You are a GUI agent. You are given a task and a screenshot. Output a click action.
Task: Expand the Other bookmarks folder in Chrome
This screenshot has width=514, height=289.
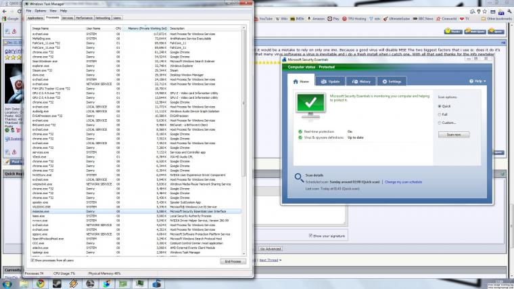pyautogui.click(x=496, y=19)
